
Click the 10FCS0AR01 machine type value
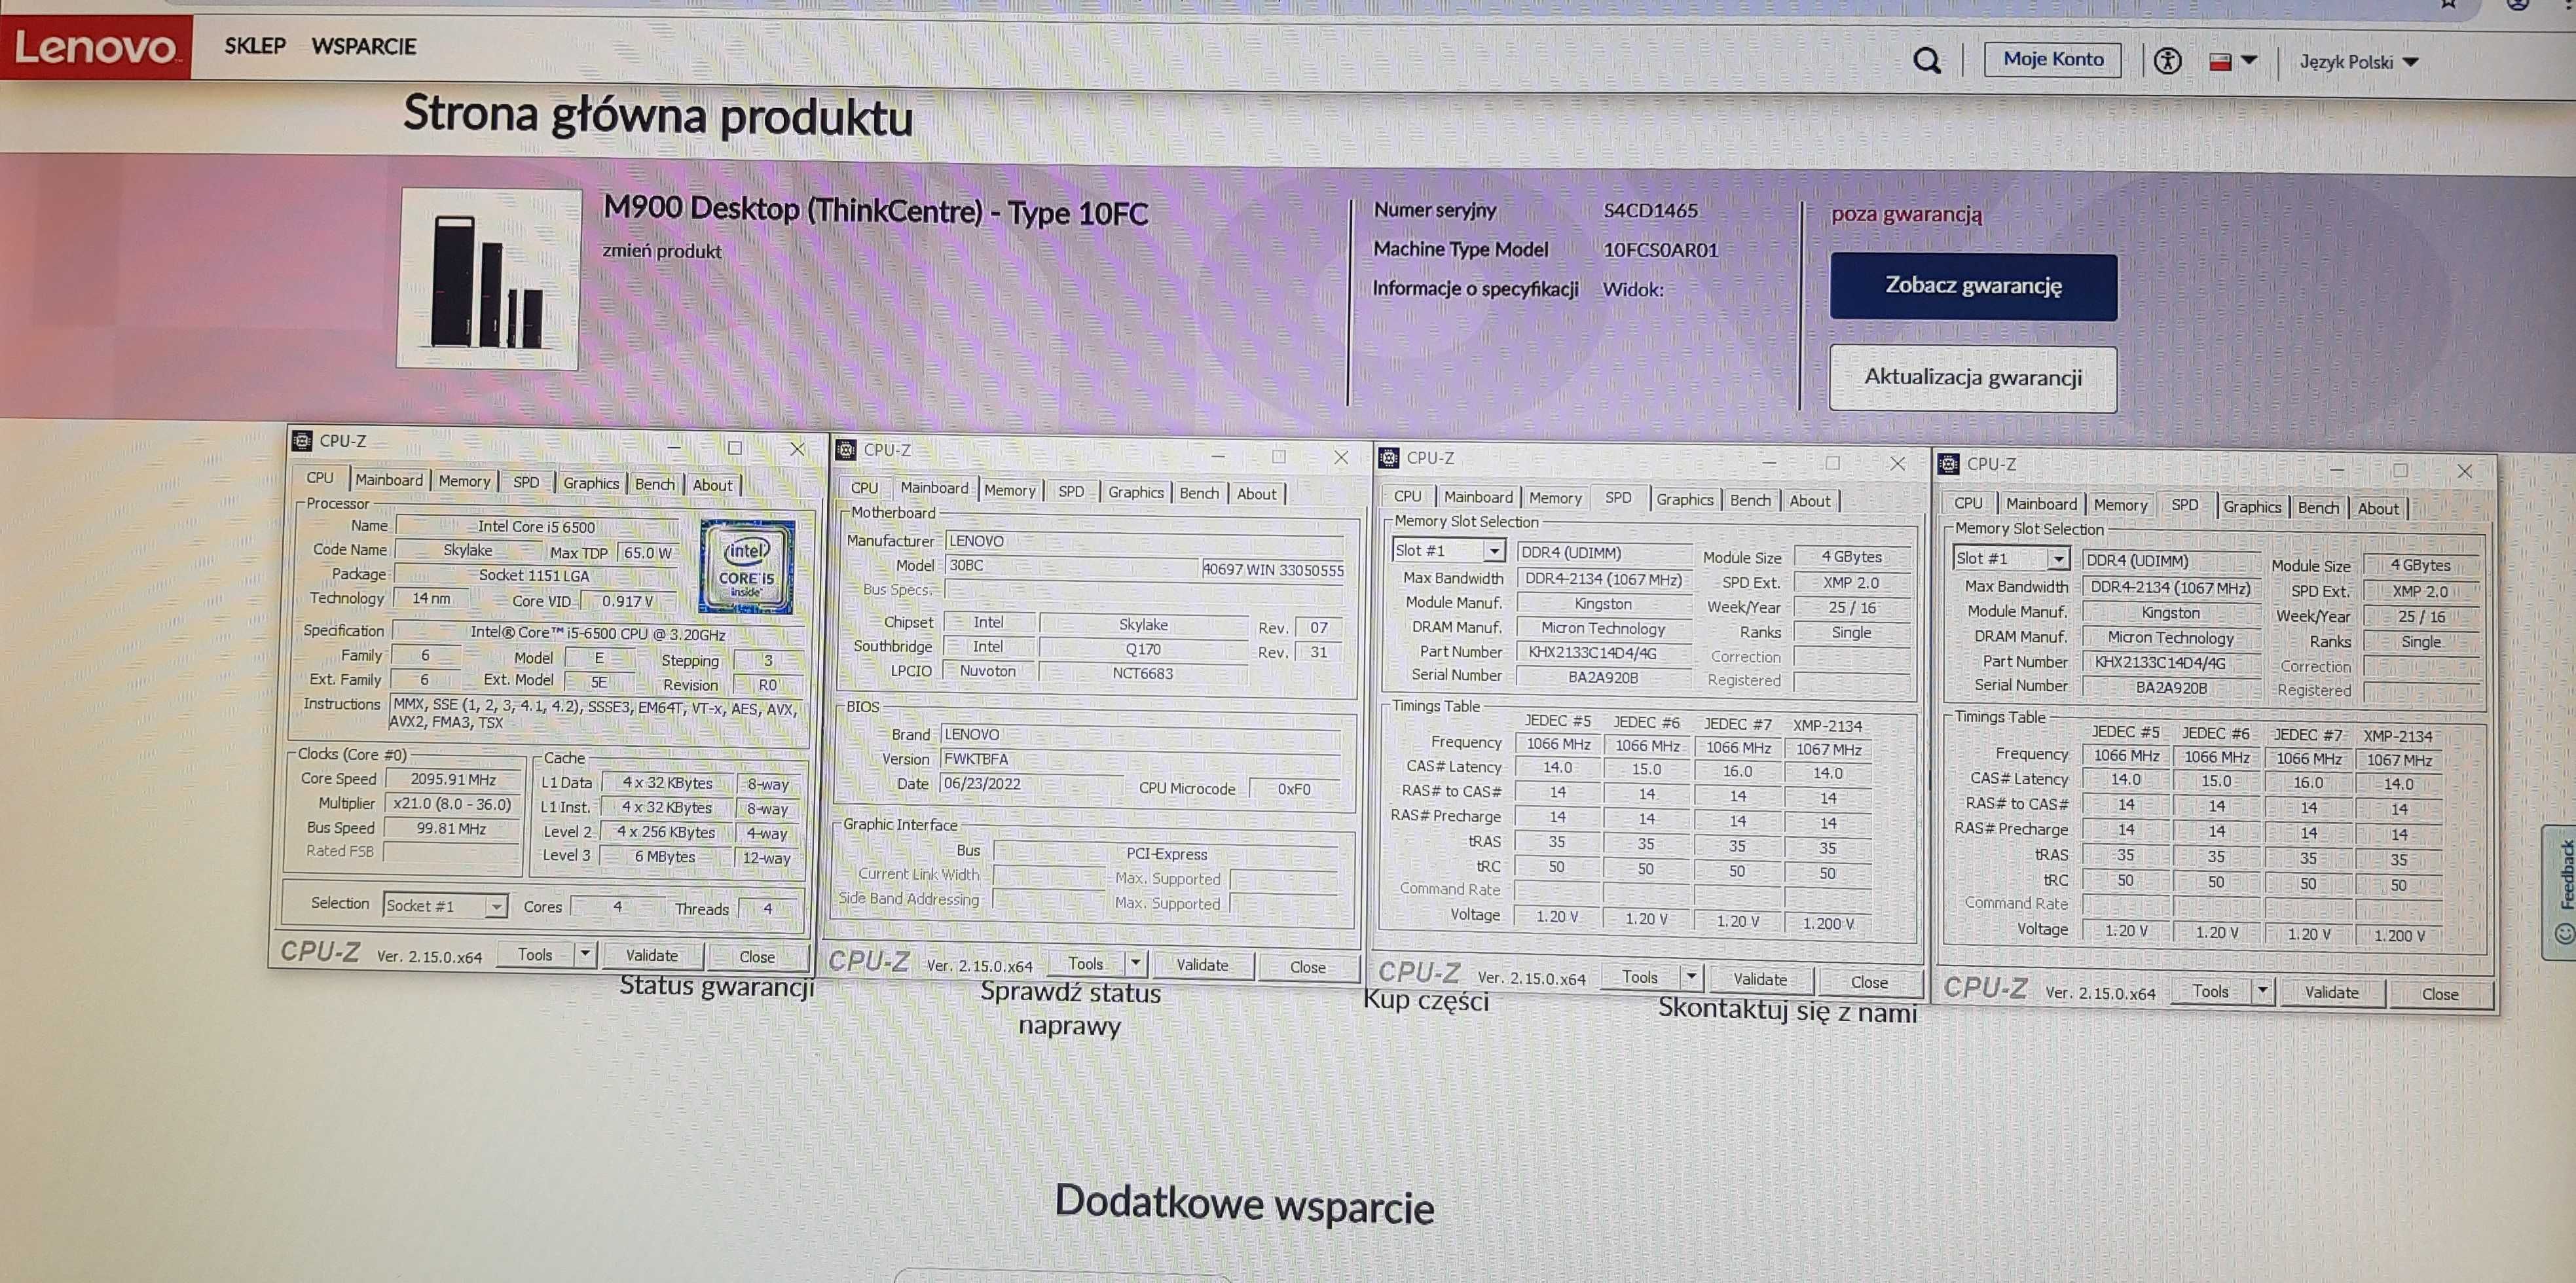click(x=1660, y=250)
